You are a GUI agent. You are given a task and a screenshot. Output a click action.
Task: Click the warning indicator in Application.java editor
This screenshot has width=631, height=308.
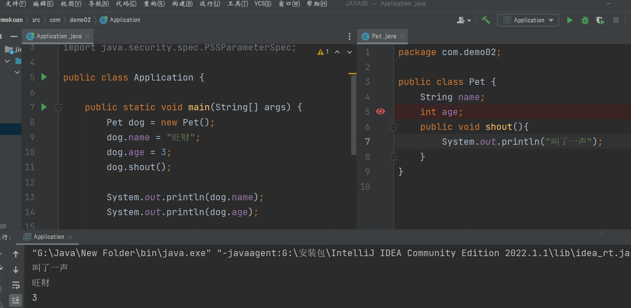click(x=323, y=52)
